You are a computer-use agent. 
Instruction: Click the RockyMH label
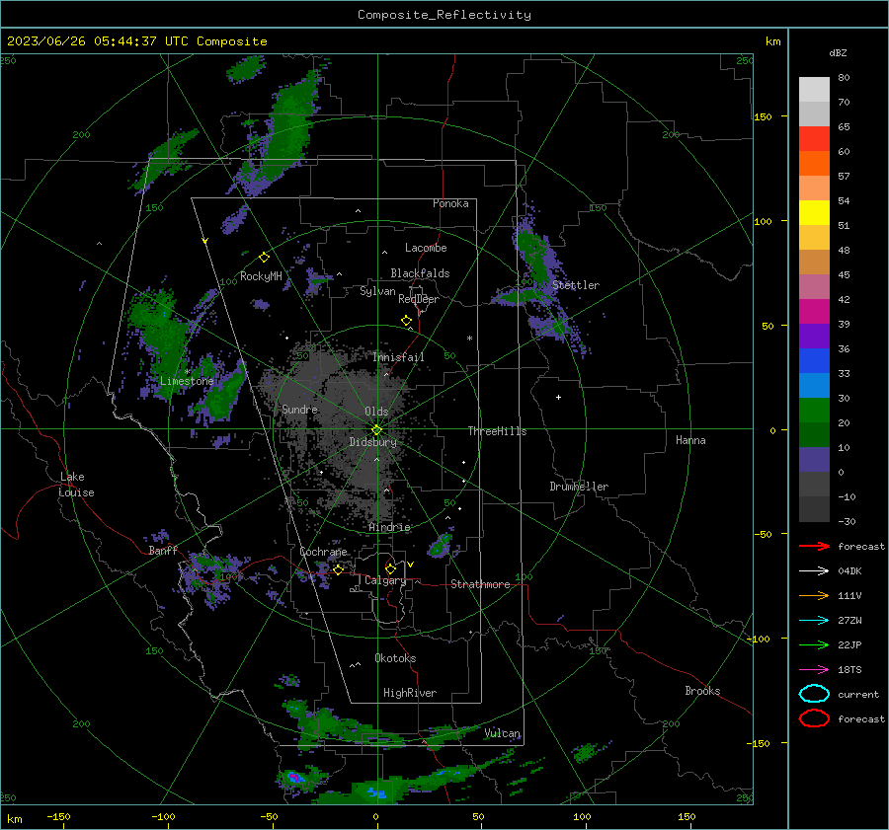tap(261, 276)
